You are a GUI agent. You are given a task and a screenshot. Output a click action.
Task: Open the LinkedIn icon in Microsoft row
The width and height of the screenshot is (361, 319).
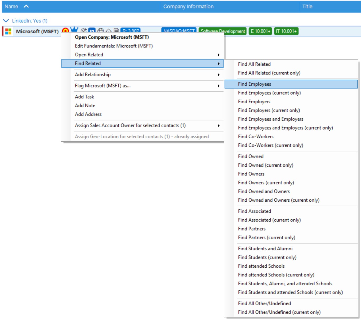[92, 30]
